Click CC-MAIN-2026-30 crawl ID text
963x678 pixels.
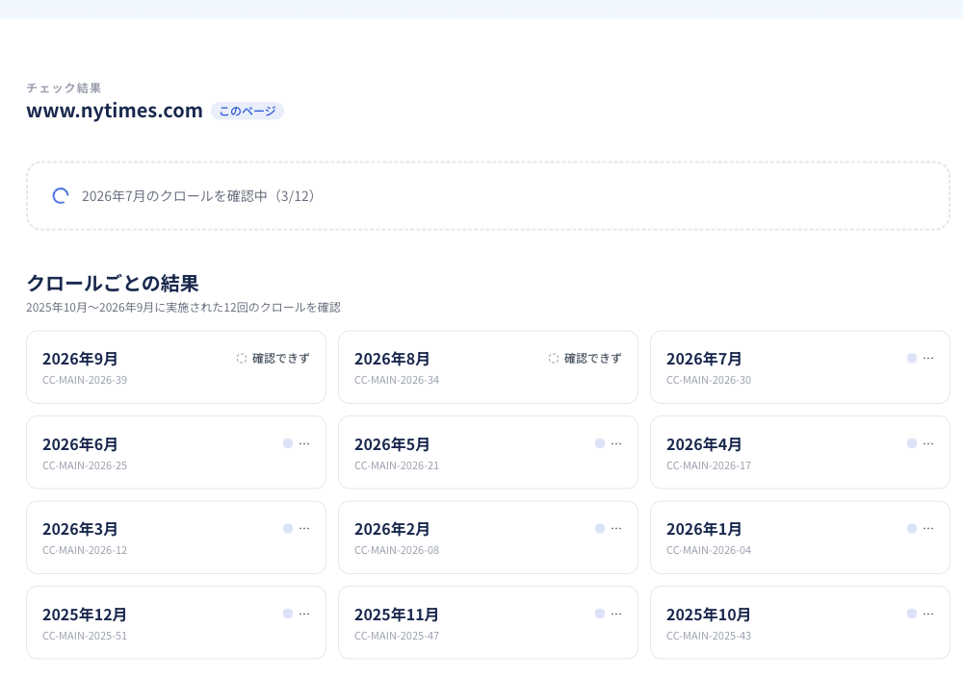pos(709,380)
